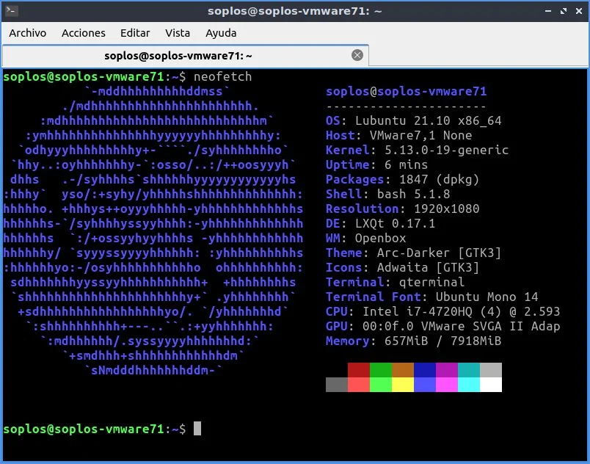The image size is (590, 464).
Task: Click the Shell value bash 5.1.8
Action: pos(414,194)
